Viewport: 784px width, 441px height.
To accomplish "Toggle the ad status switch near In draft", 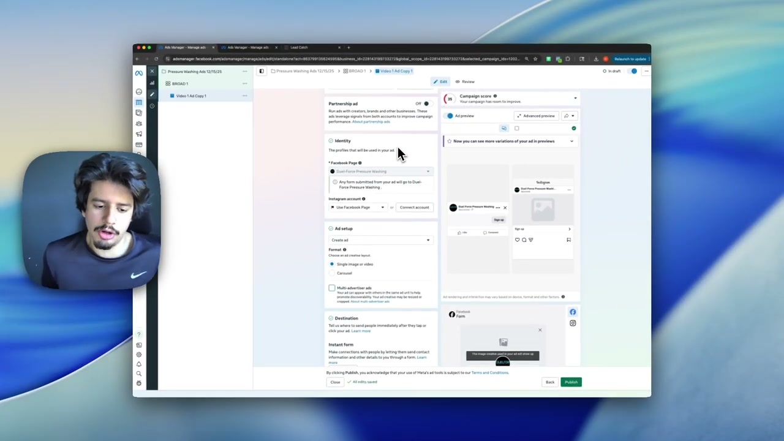I will tap(633, 71).
